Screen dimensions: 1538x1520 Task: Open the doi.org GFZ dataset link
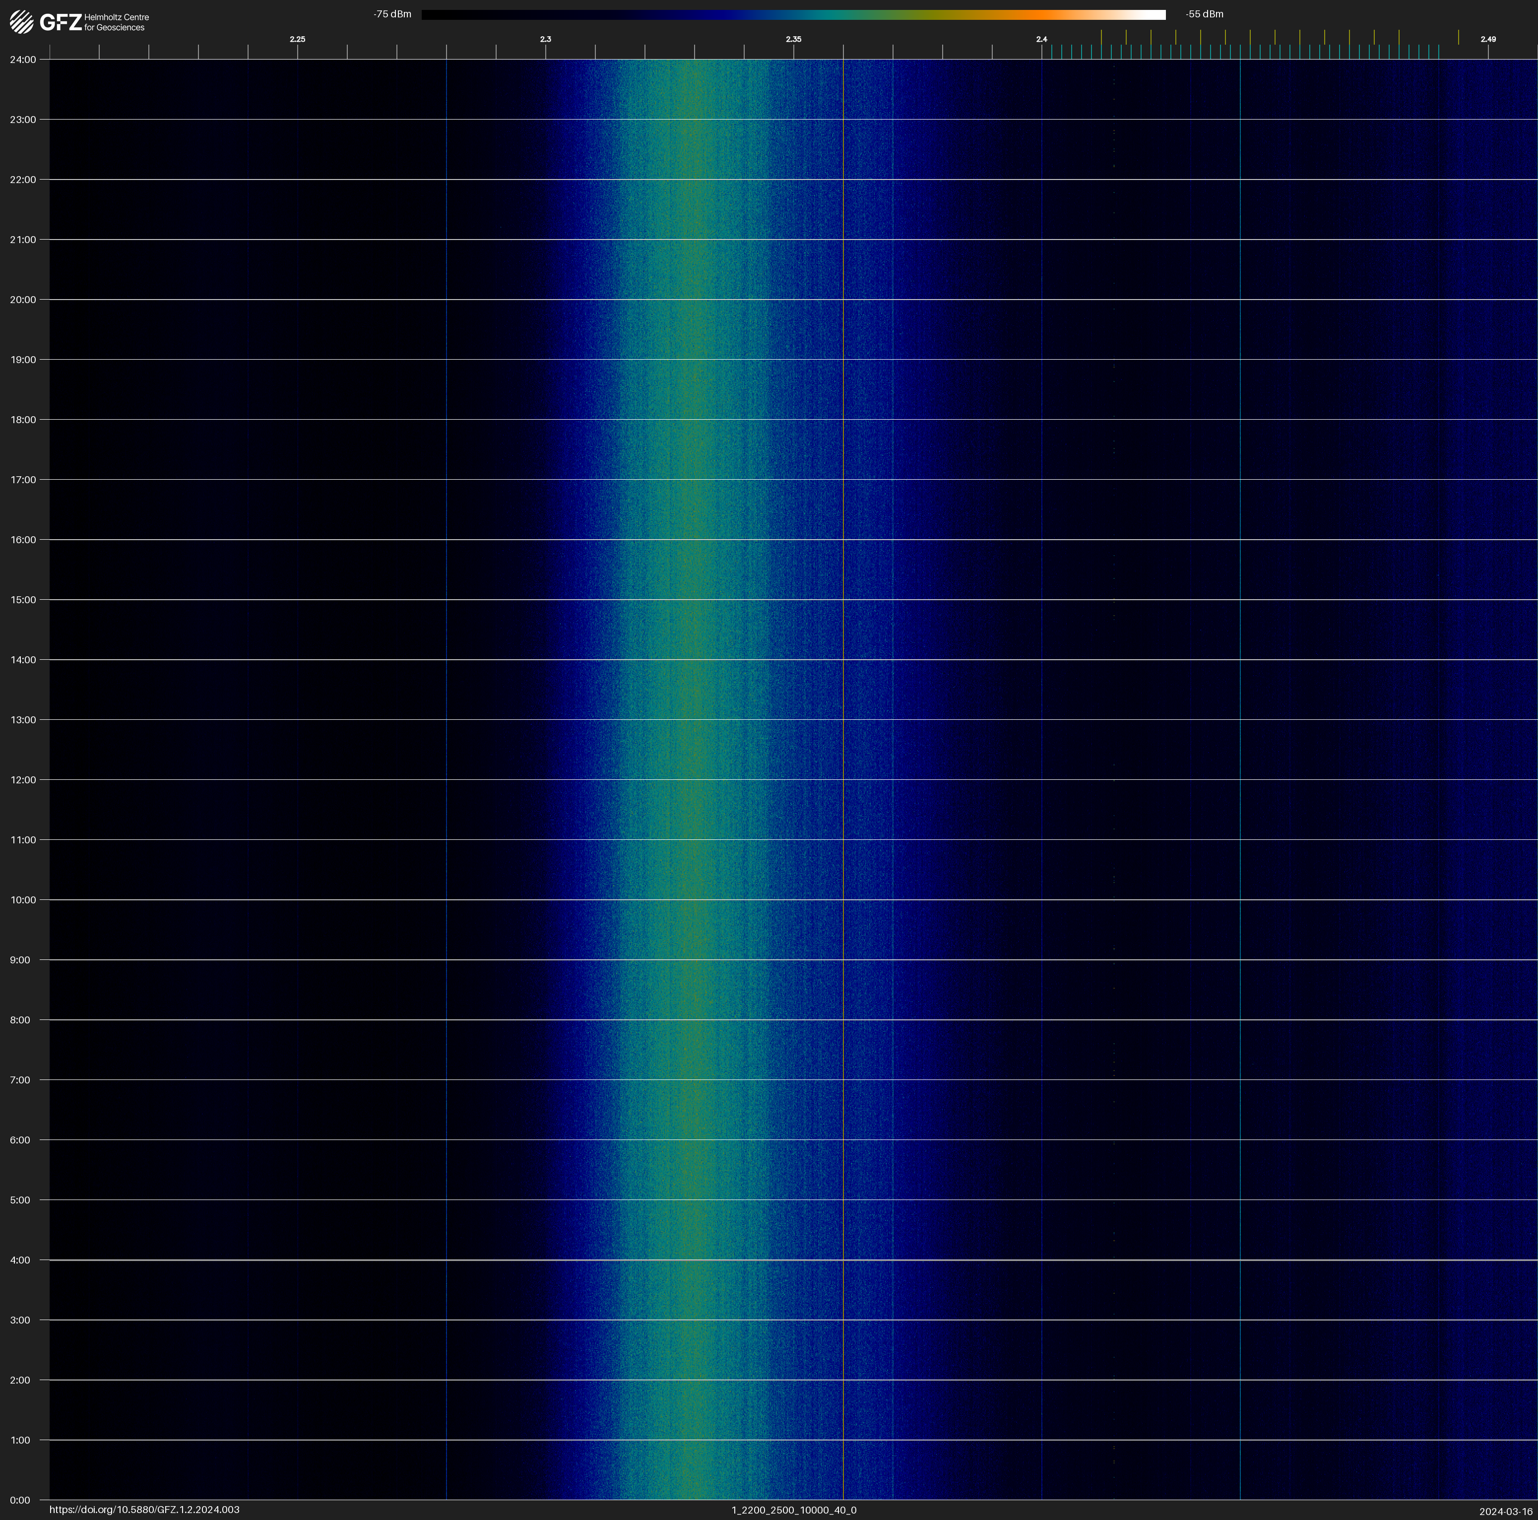(x=144, y=1510)
